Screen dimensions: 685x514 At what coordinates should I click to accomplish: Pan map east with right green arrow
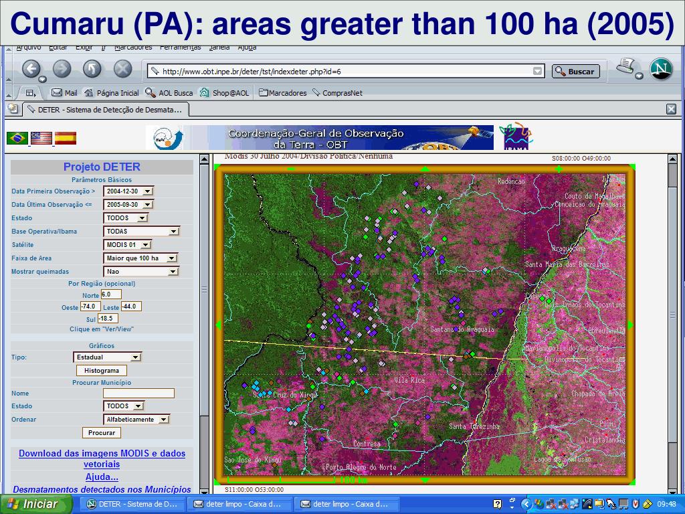(x=630, y=325)
